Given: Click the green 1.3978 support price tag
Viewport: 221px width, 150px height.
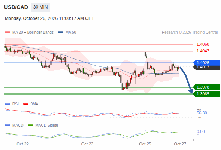Looking at the screenshot, I should pyautogui.click(x=206, y=87).
